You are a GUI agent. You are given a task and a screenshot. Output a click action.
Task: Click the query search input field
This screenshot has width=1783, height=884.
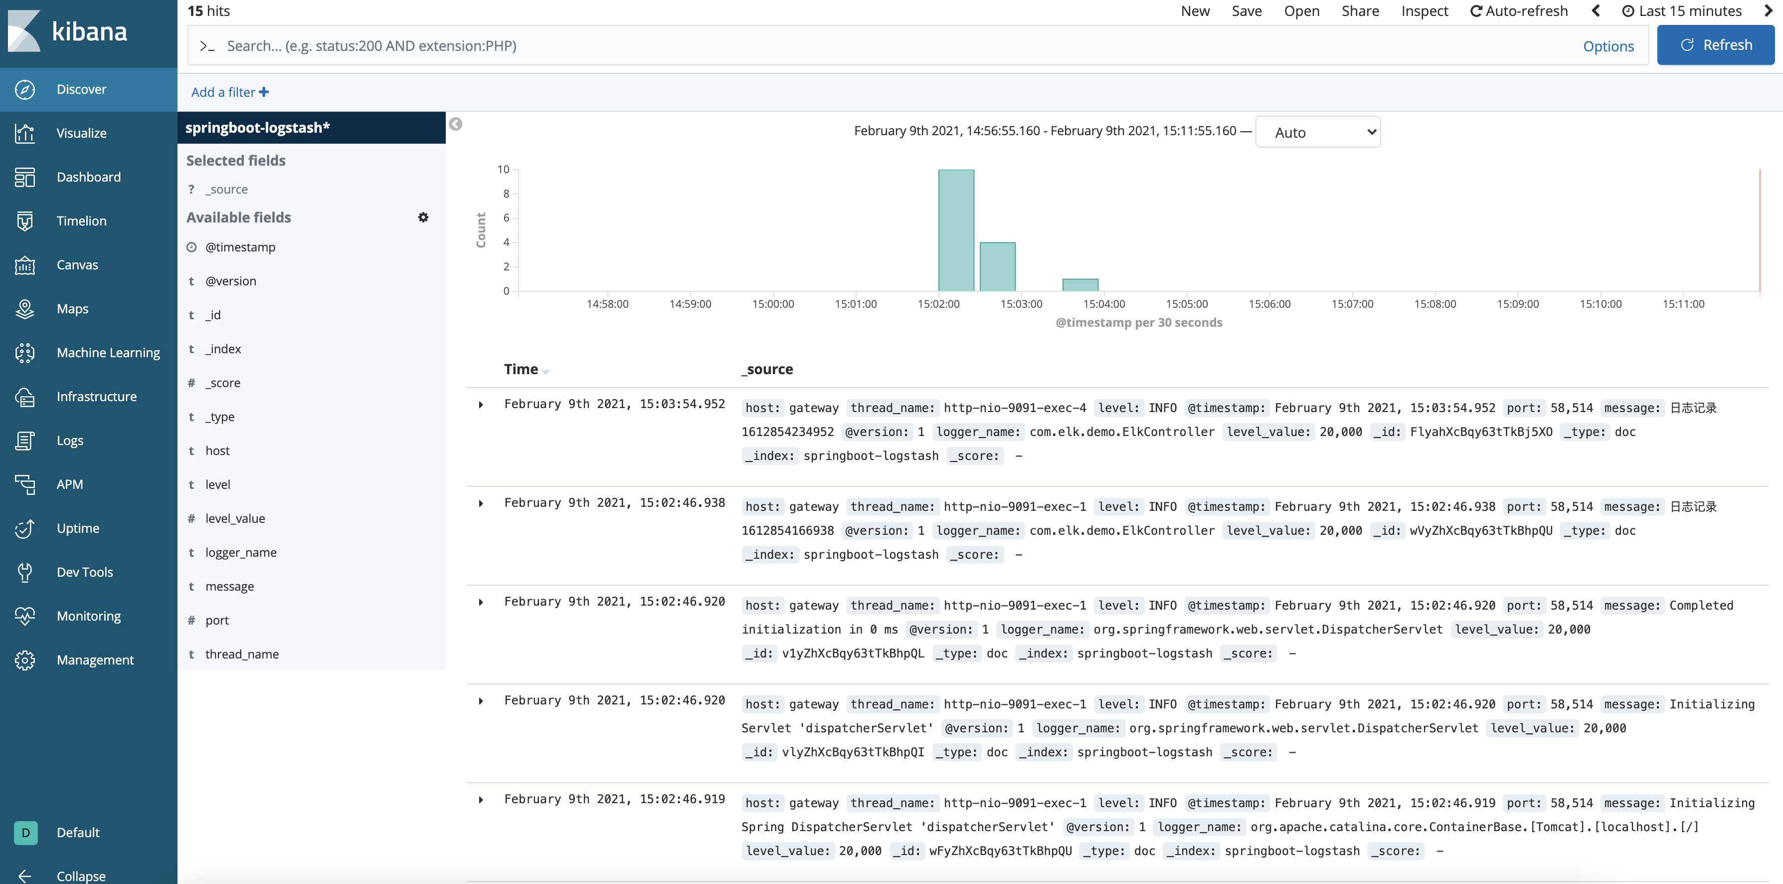point(900,46)
